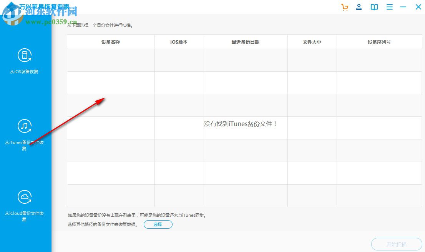Click the 选择 button to browse backups

click(x=158, y=224)
